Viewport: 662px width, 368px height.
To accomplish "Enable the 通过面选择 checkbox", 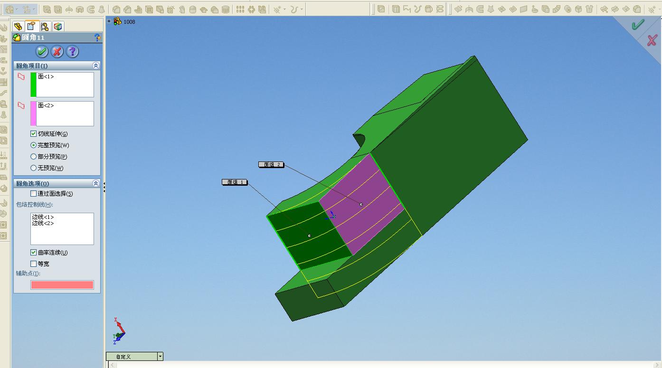I will (x=33, y=194).
